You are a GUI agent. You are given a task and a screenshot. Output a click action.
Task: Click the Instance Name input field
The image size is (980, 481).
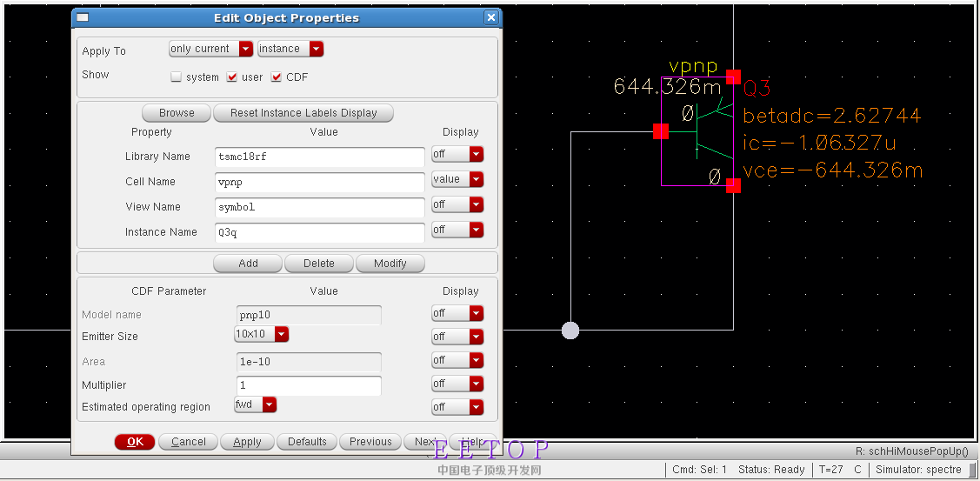tap(319, 232)
